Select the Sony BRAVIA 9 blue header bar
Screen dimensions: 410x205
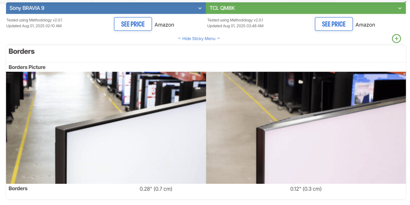106,8
